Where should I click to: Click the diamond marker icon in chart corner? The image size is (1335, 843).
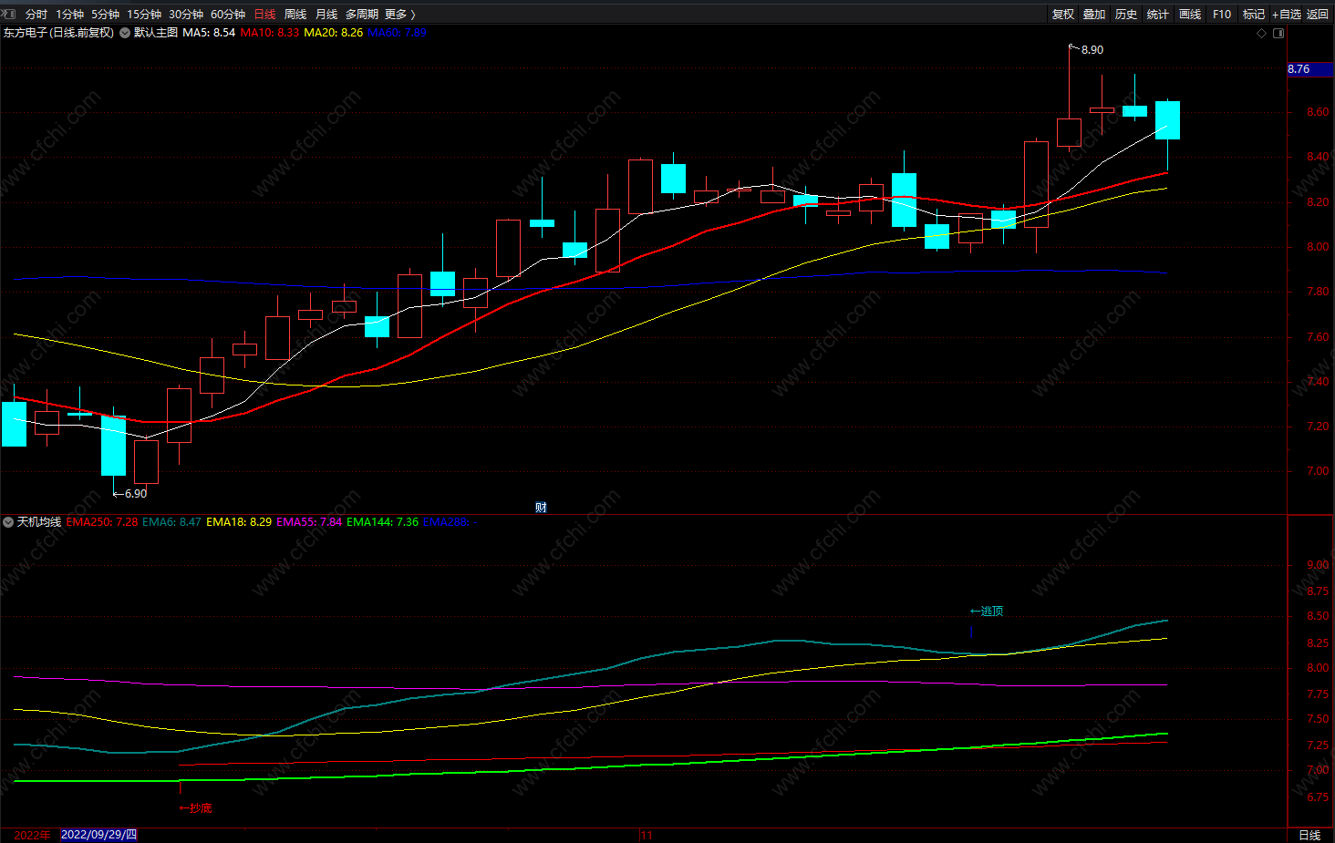[1262, 33]
